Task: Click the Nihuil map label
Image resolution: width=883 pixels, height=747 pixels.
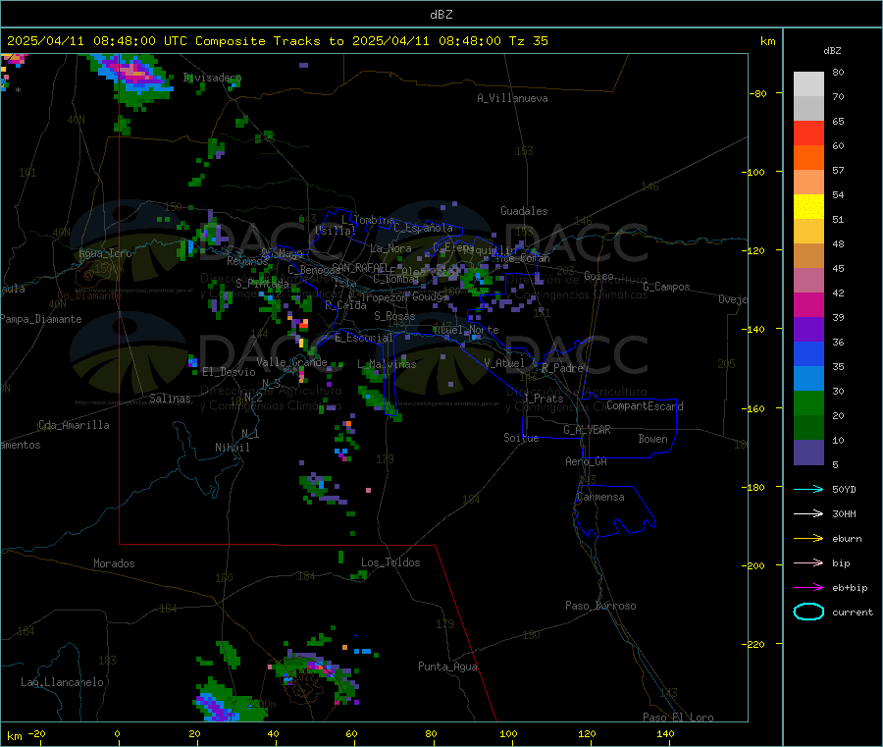Action: tap(233, 448)
